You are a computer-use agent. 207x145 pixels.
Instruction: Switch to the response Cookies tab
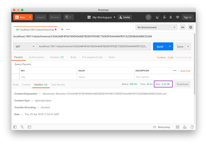(x=26, y=85)
